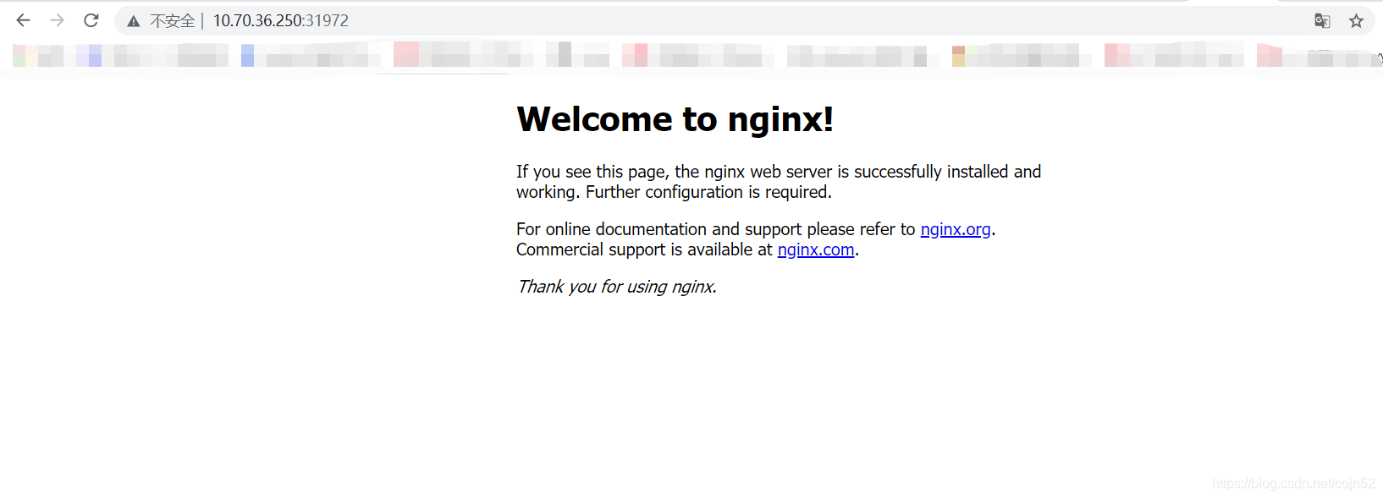Go back using the browser back arrow
This screenshot has width=1383, height=499.
click(x=24, y=20)
